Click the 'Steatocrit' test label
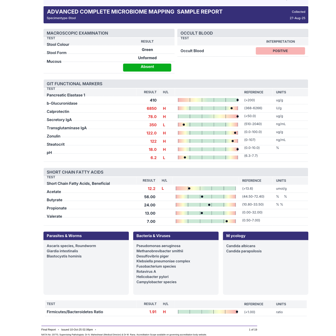This screenshot has height=336, width=336. pyautogui.click(x=55, y=144)
